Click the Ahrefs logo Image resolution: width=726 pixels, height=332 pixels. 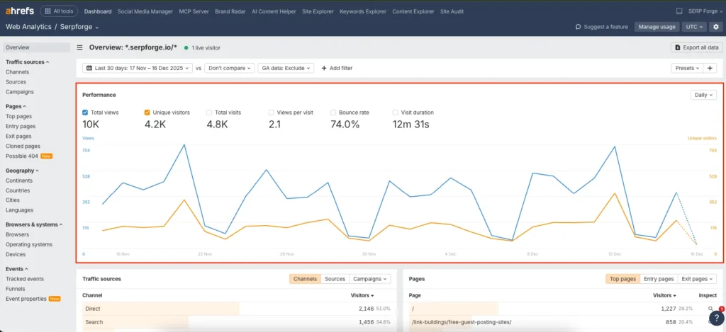[x=20, y=11]
